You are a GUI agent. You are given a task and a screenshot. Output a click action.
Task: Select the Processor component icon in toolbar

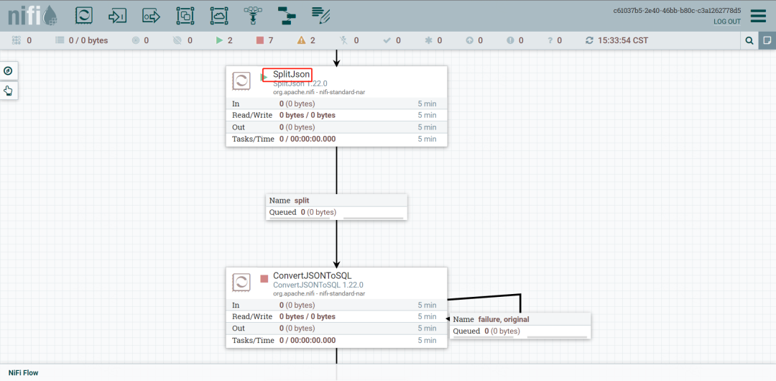(83, 15)
